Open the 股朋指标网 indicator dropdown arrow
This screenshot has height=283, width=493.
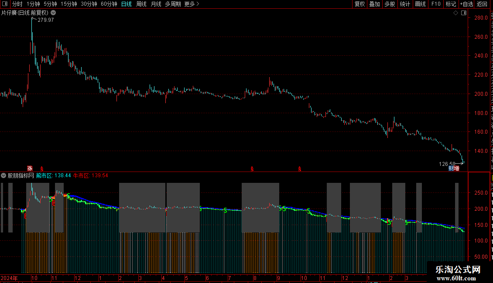tap(3, 176)
